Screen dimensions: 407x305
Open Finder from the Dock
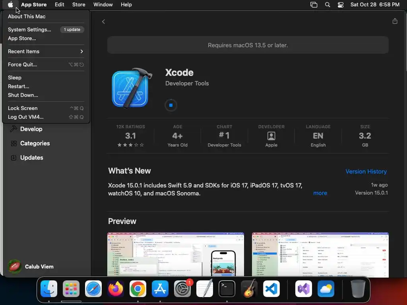coord(49,289)
